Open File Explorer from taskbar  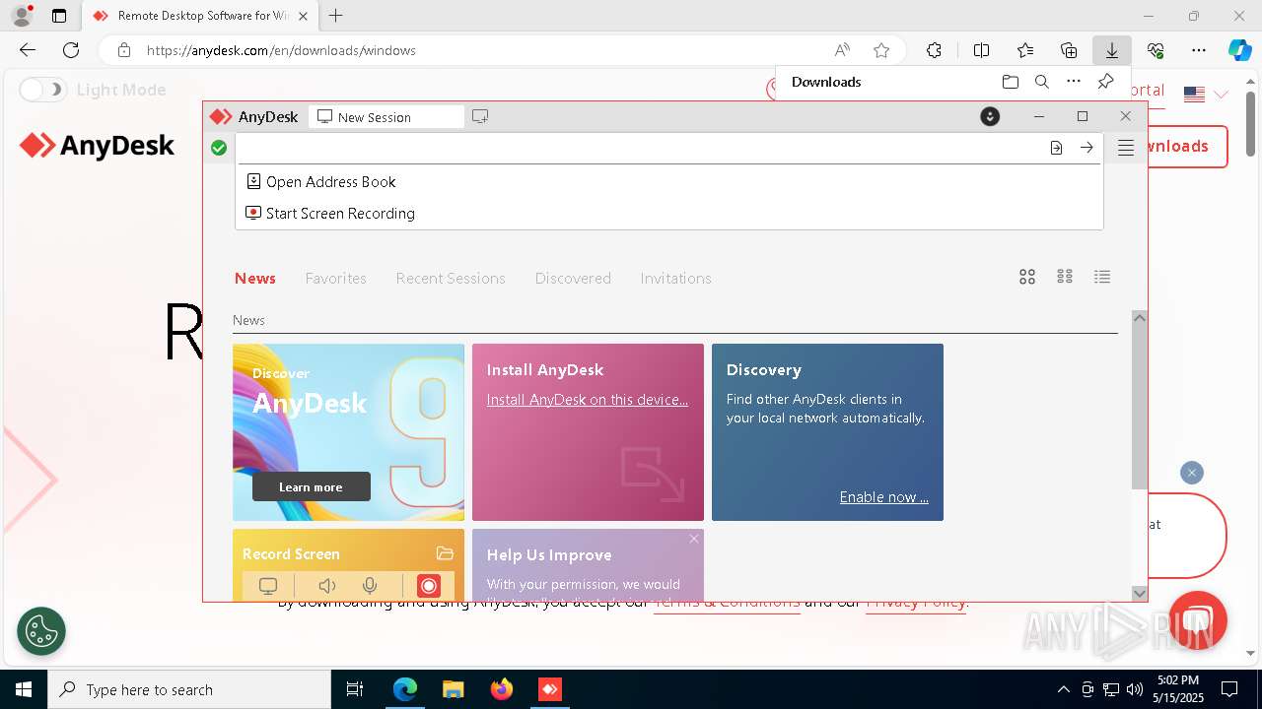(x=454, y=689)
